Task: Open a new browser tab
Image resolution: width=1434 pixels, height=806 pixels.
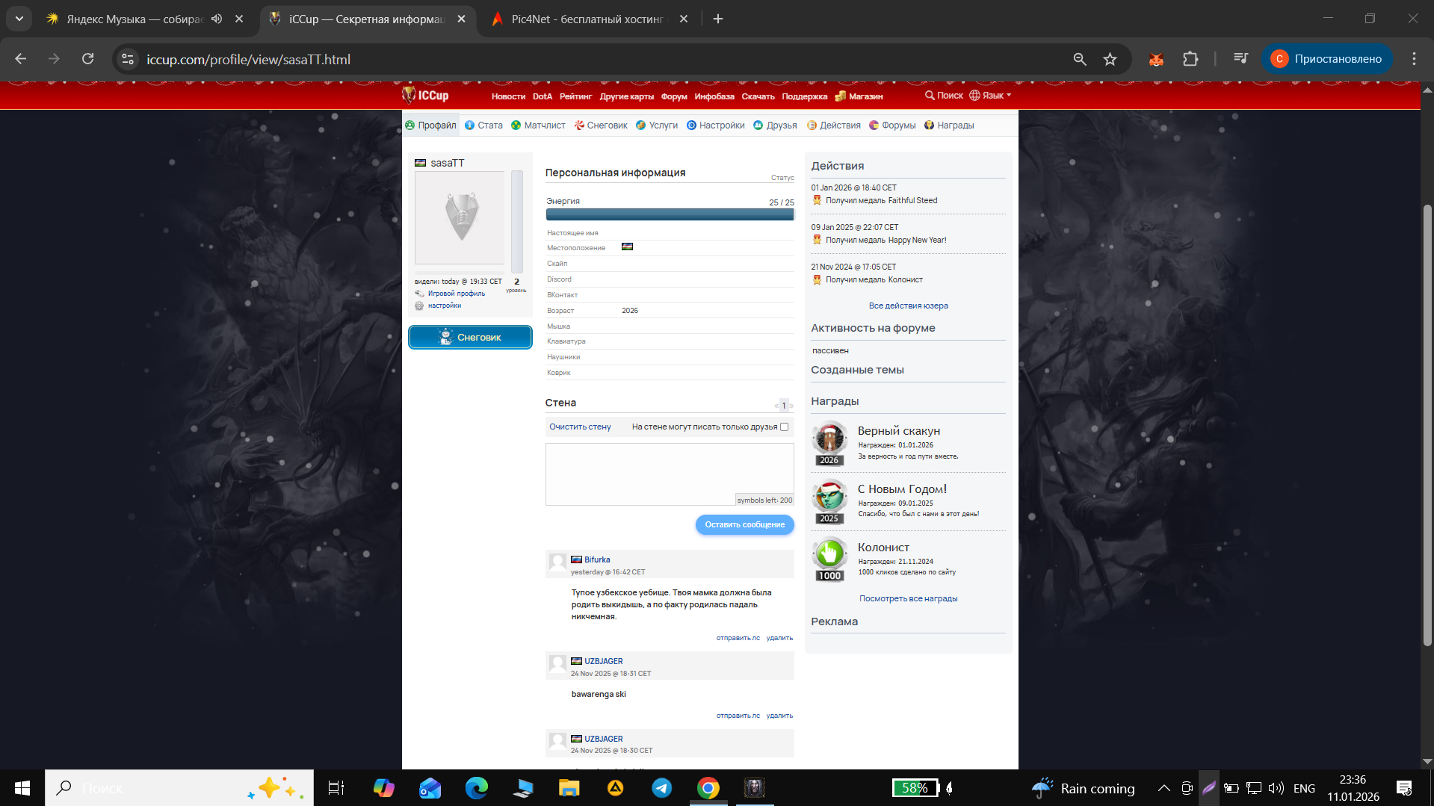Action: point(718,19)
